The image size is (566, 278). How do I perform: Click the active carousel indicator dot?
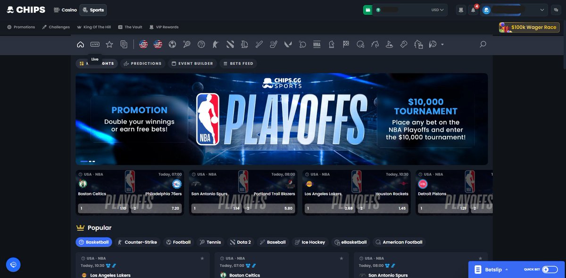tap(84, 161)
